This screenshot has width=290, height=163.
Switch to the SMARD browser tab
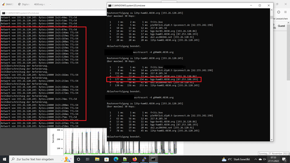point(8,4)
